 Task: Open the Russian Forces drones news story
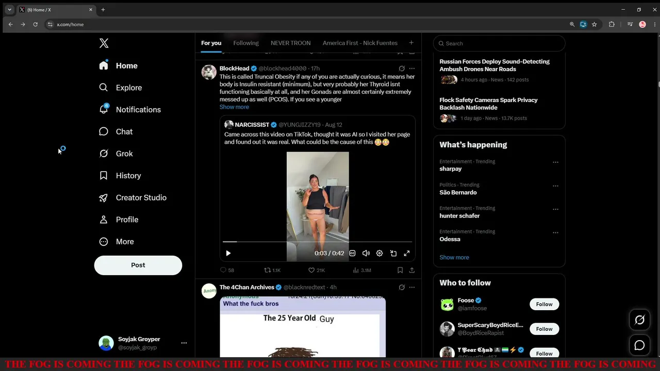(499, 71)
